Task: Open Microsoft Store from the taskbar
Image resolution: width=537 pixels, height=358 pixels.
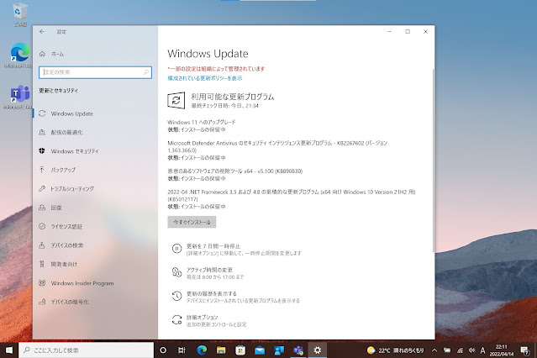Action: (x=240, y=350)
